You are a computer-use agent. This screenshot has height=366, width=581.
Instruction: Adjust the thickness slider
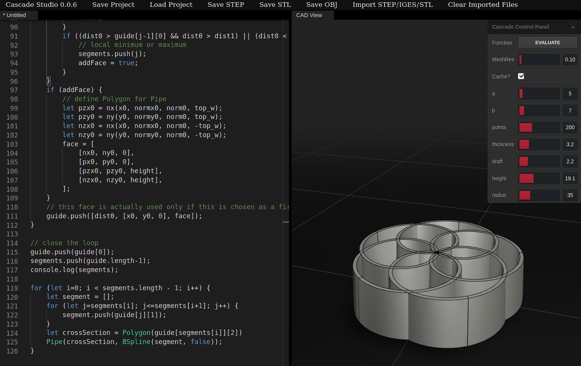pos(539,144)
